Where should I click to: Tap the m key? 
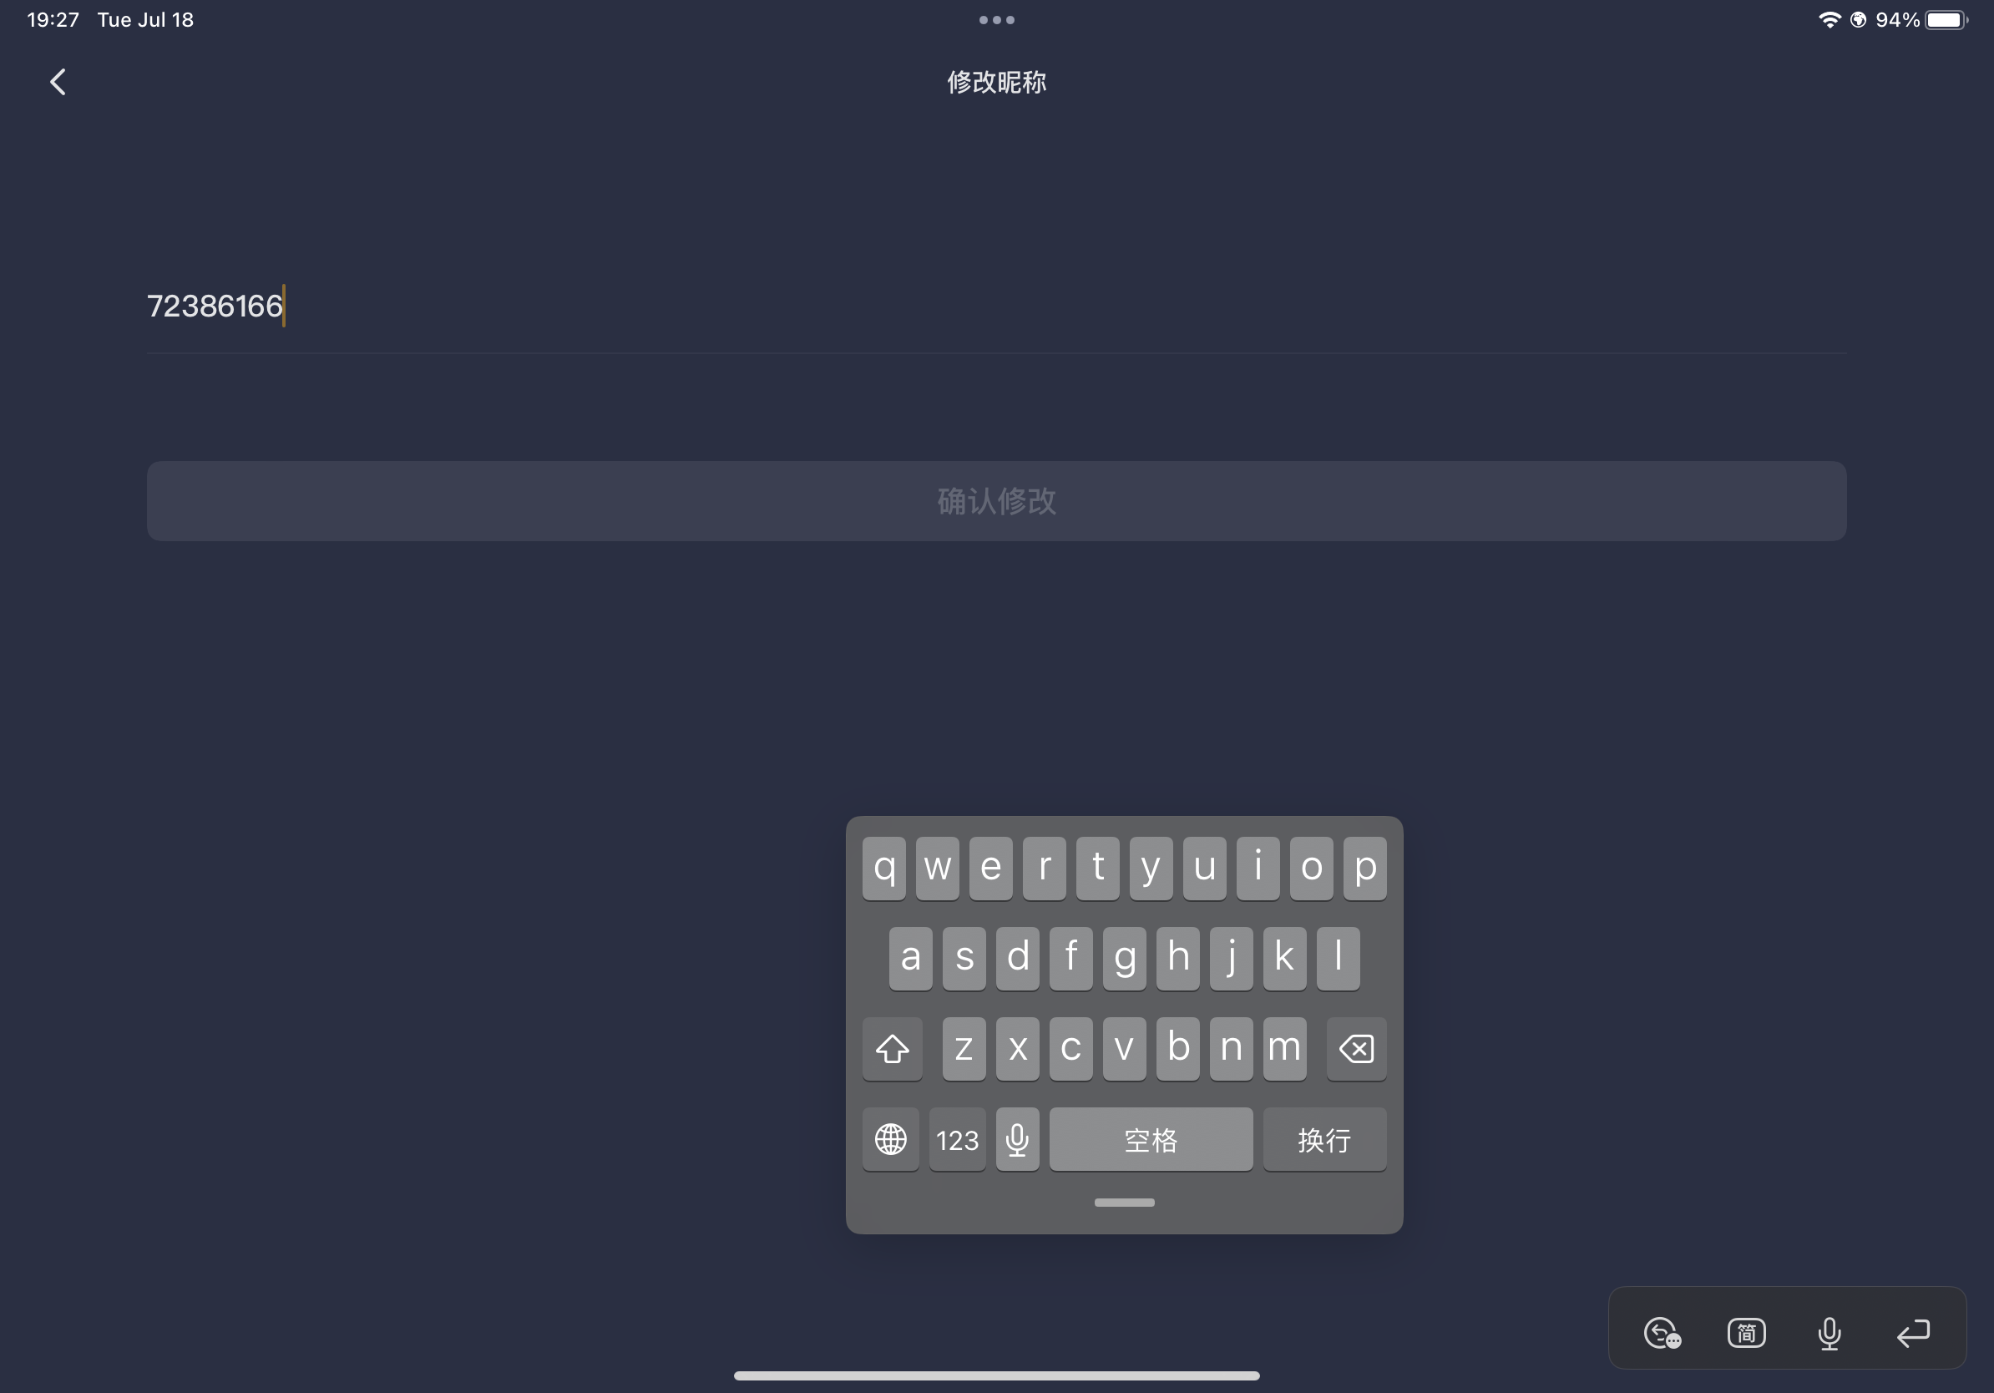1284,1048
